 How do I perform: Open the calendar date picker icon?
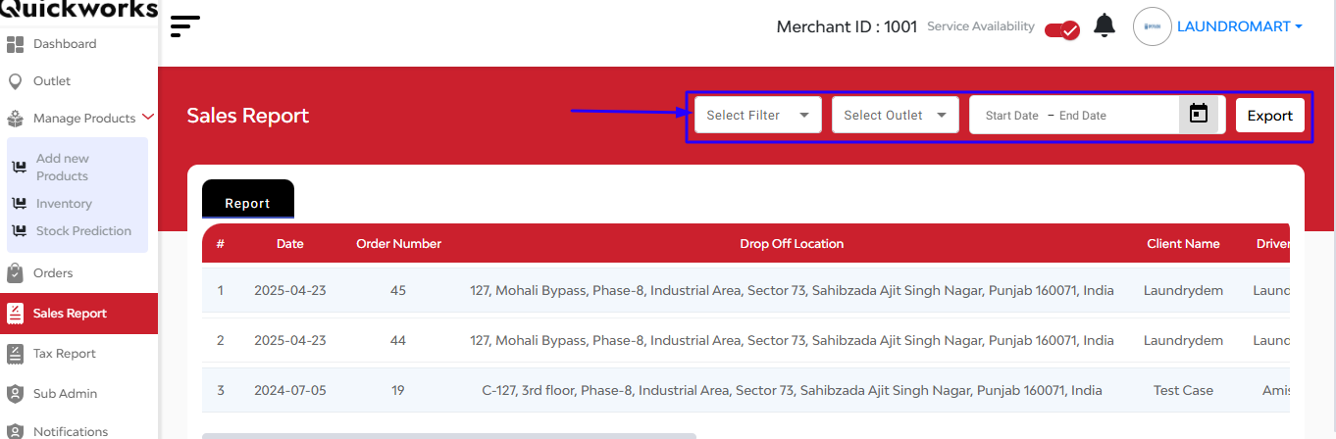(x=1198, y=115)
